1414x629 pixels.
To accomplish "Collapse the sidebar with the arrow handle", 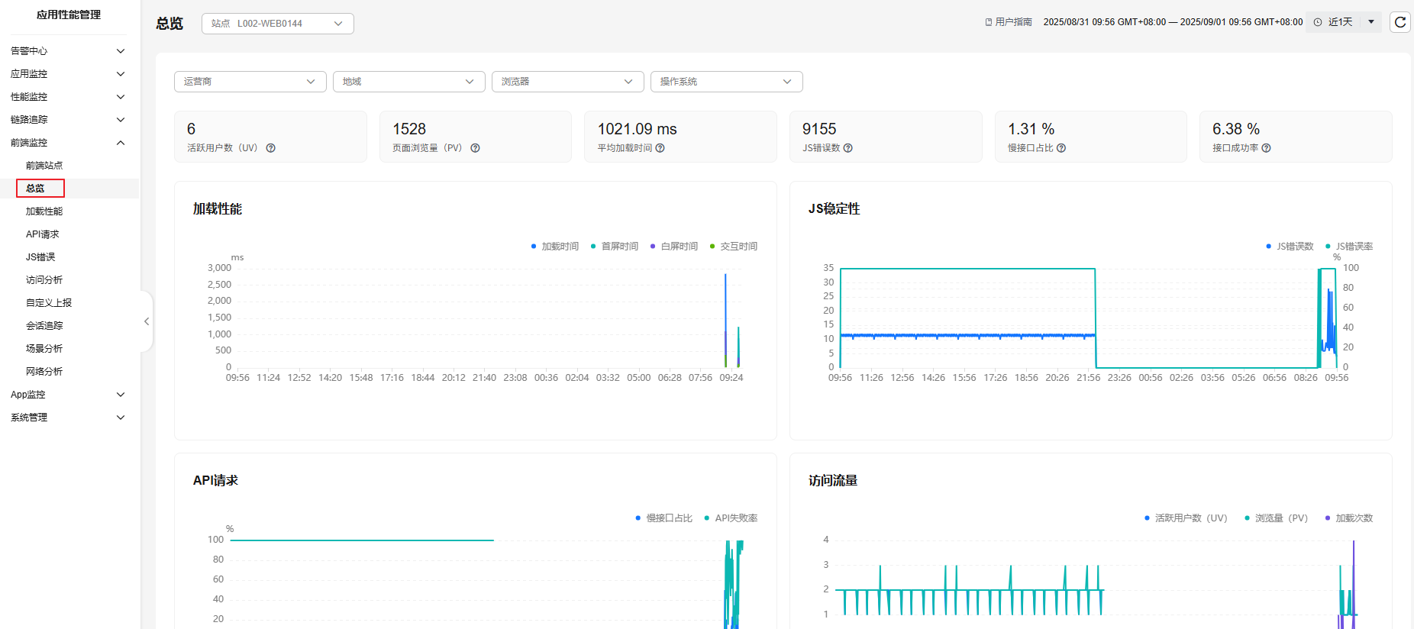I will coord(147,321).
